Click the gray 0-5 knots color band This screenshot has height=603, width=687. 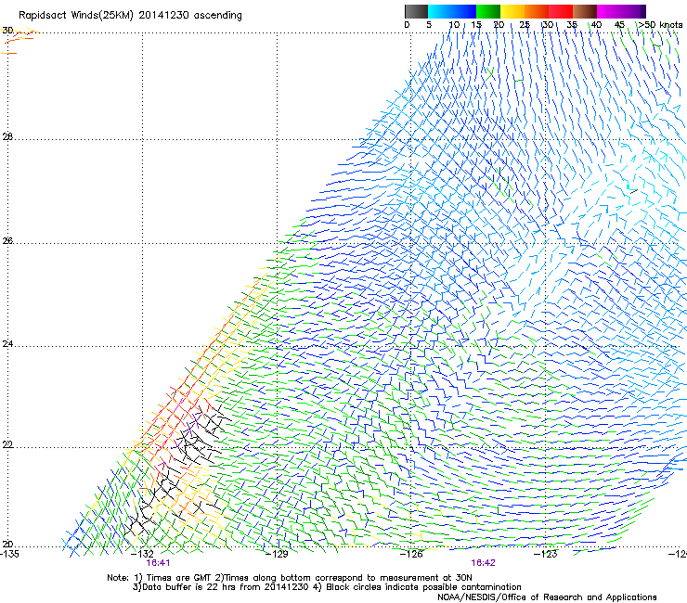tap(416, 11)
